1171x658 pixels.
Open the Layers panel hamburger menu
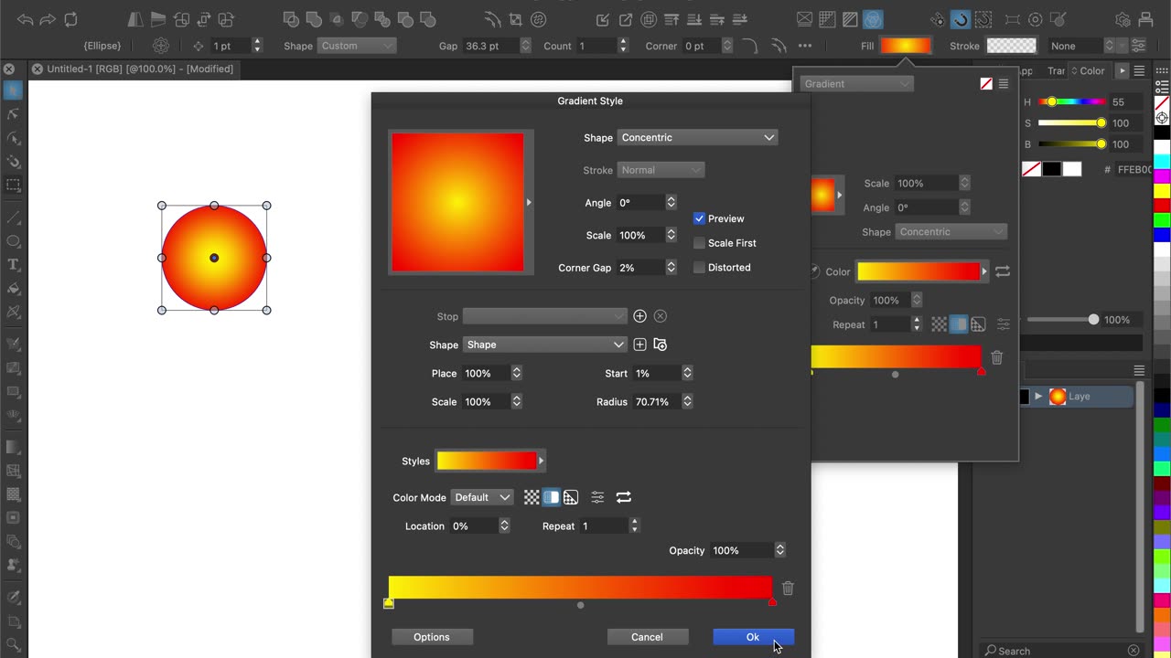coord(1139,370)
